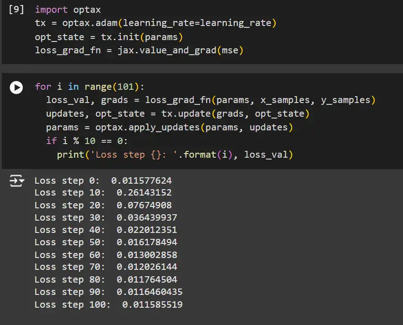Viewport: 403px width, 325px height.
Task: Click the loss_grad_fn call line in the loop
Action: coord(211,100)
